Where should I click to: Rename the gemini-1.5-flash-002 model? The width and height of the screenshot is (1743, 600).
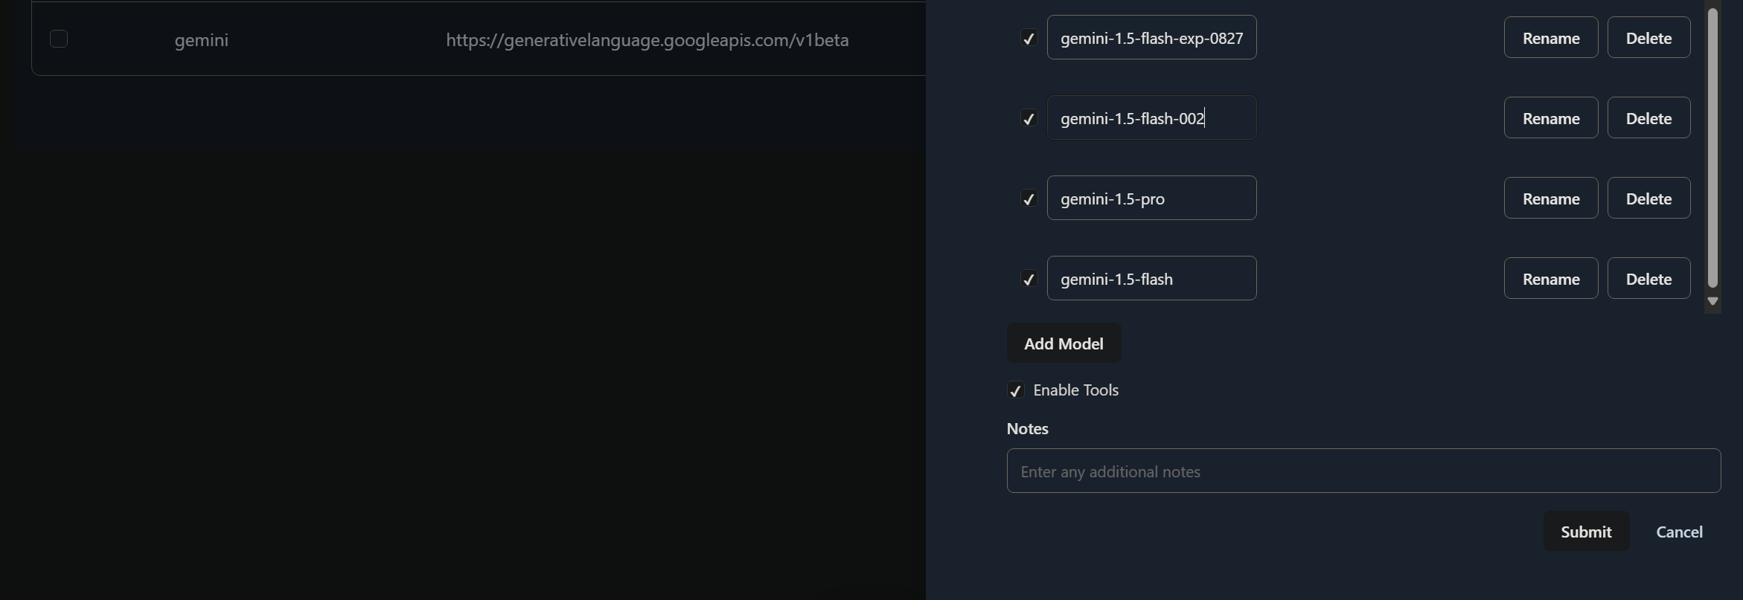pos(1551,117)
